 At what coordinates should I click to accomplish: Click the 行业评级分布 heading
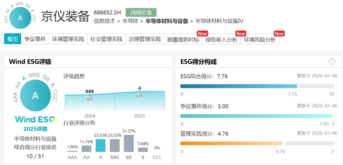(x=79, y=123)
